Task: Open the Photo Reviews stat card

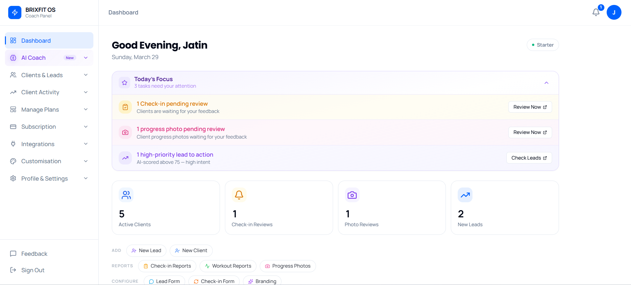Action: coord(392,208)
